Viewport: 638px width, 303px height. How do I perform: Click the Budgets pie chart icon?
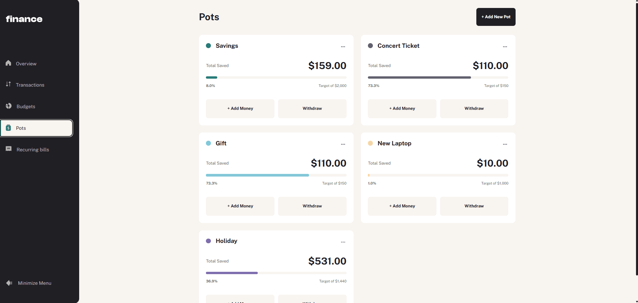point(9,106)
